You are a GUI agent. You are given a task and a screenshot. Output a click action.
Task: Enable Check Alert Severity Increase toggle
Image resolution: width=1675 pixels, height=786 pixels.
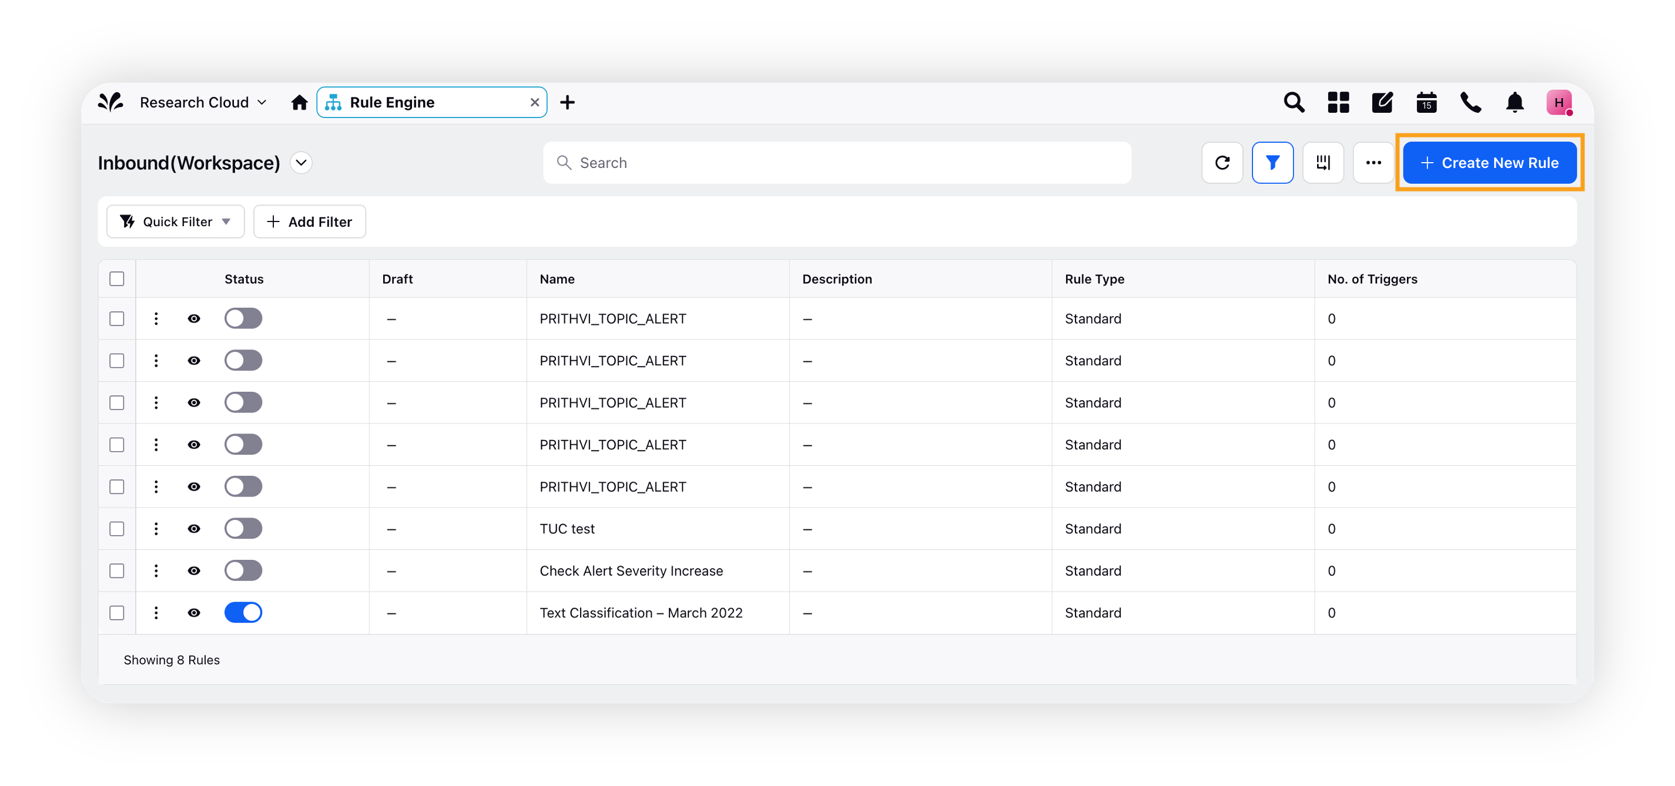point(243,571)
